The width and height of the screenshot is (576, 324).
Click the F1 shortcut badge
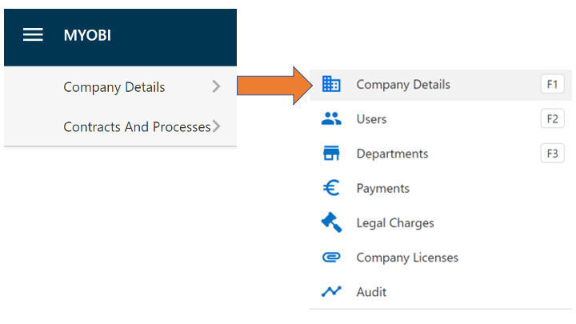coord(553,84)
